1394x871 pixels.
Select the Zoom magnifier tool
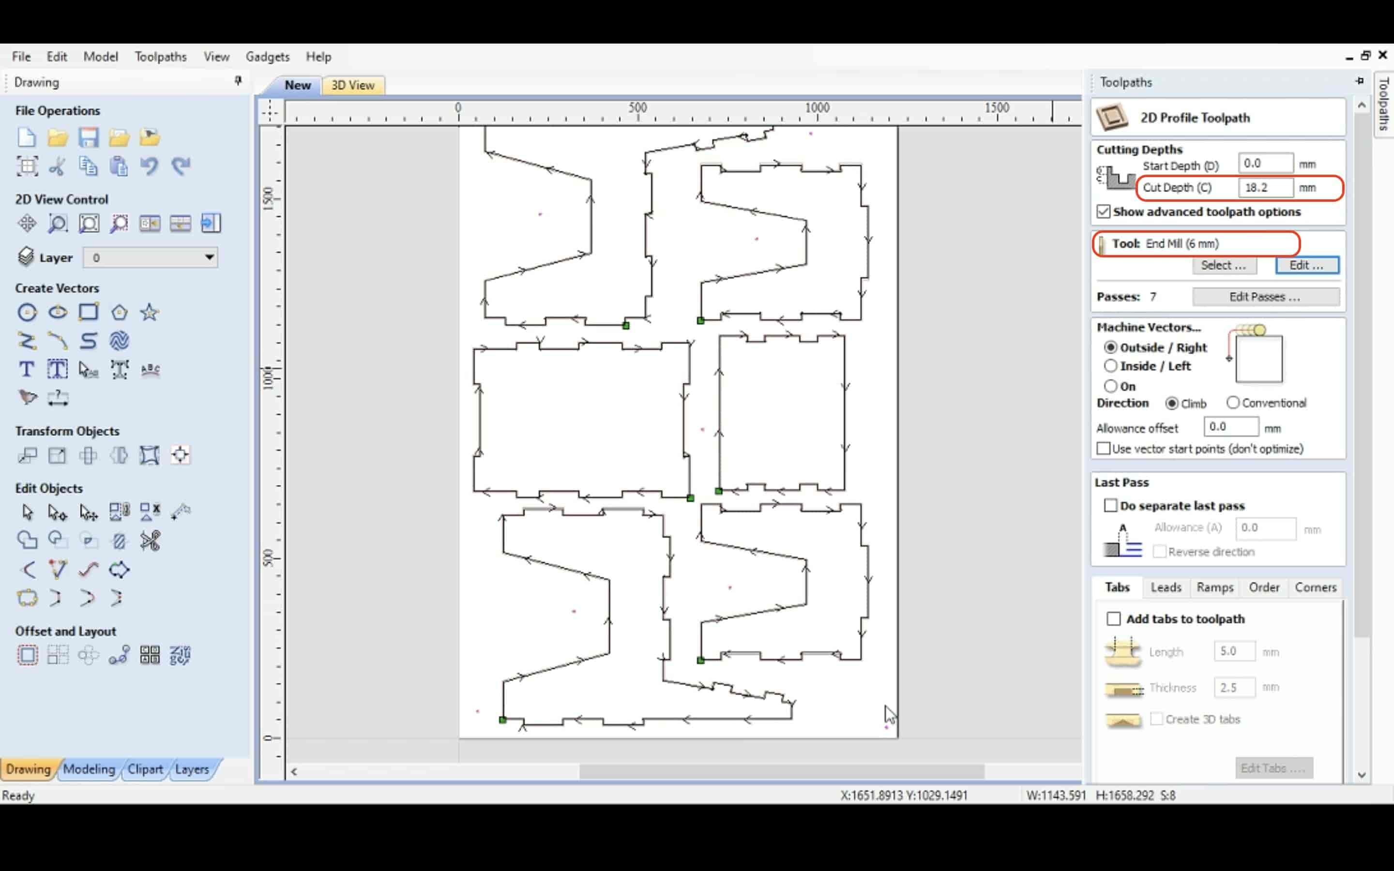[58, 223]
